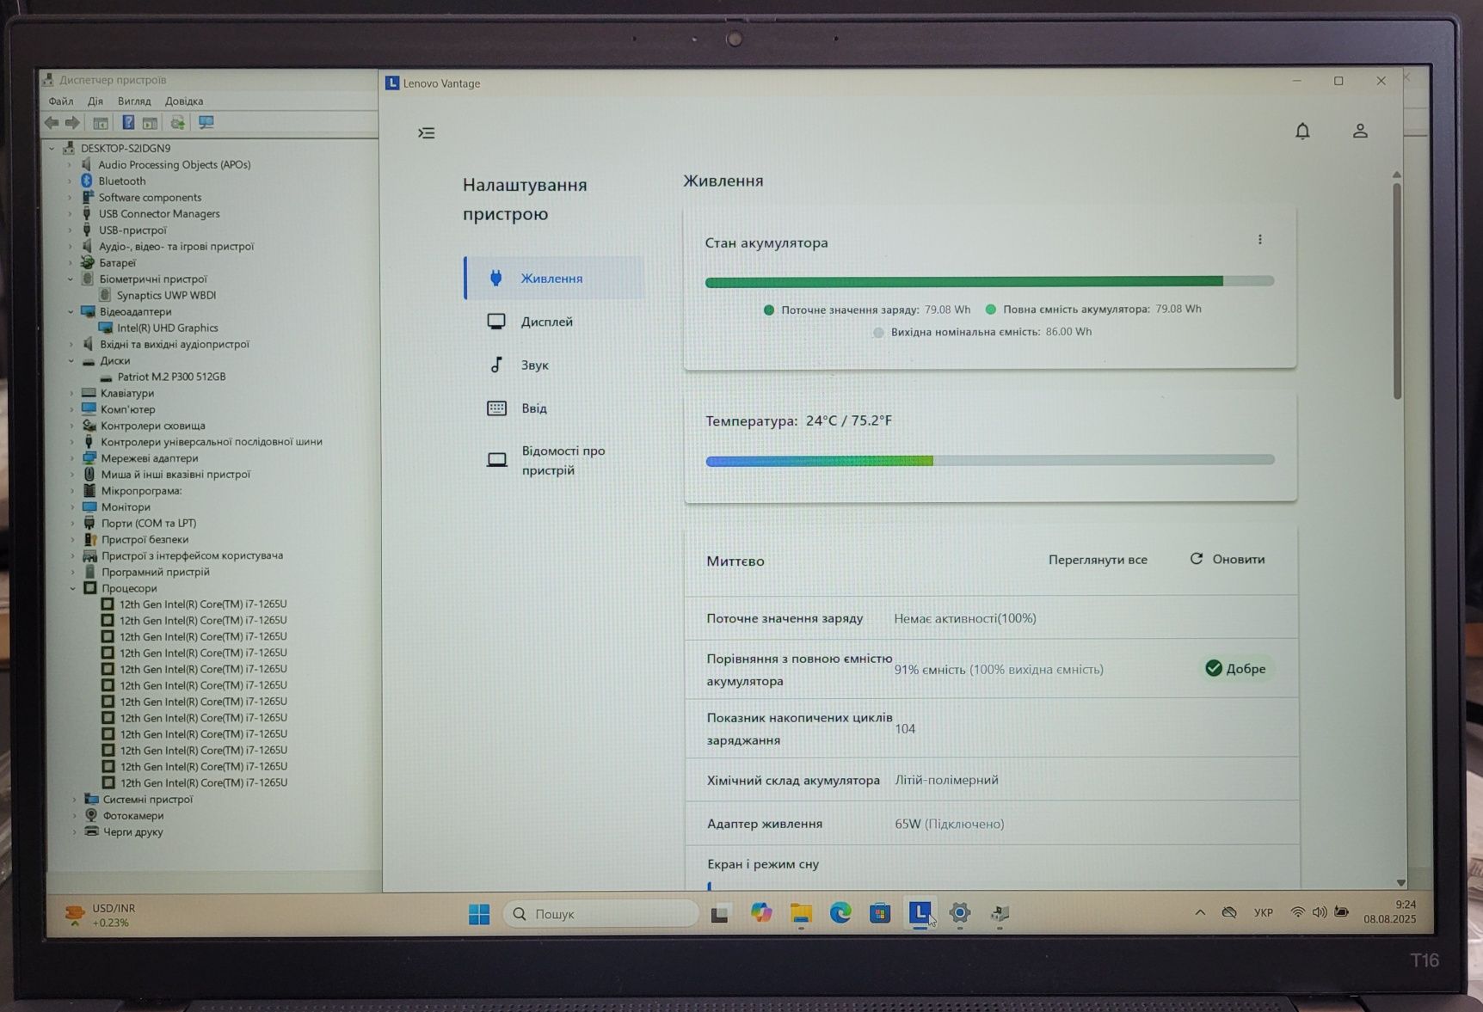Click the Back arrow in Device Manager toolbar
The width and height of the screenshot is (1483, 1012).
[x=52, y=123]
